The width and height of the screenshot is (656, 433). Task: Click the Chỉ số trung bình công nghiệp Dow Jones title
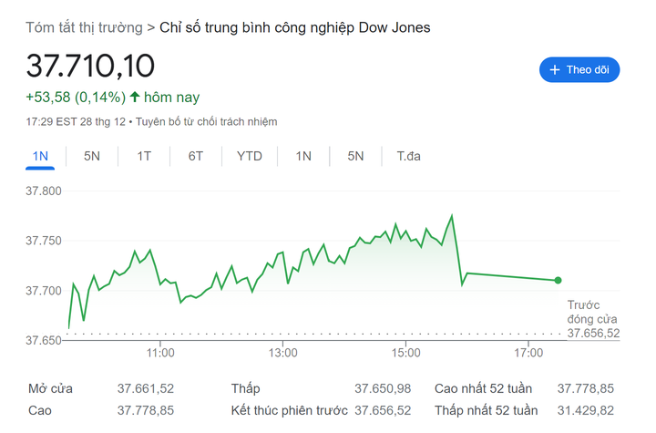coord(294,27)
